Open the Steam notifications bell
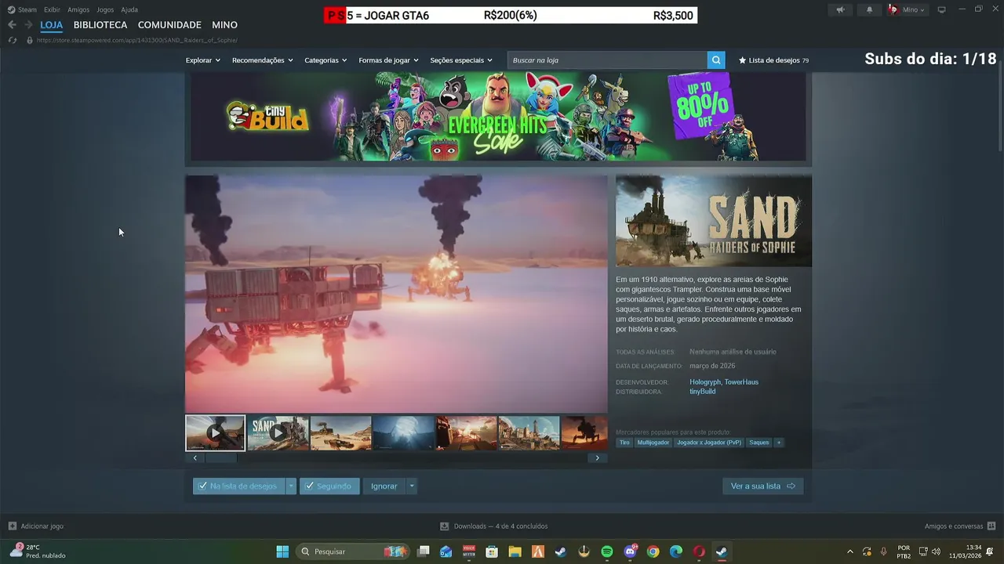 [869, 9]
